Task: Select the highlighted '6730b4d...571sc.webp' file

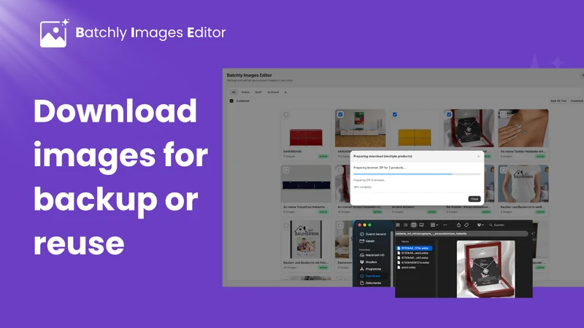Action: [x=414, y=248]
